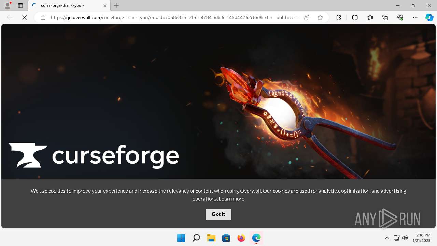The height and width of the screenshot is (246, 437).
Task: Select the curseForge-thank-you tab
Action: [x=69, y=5]
